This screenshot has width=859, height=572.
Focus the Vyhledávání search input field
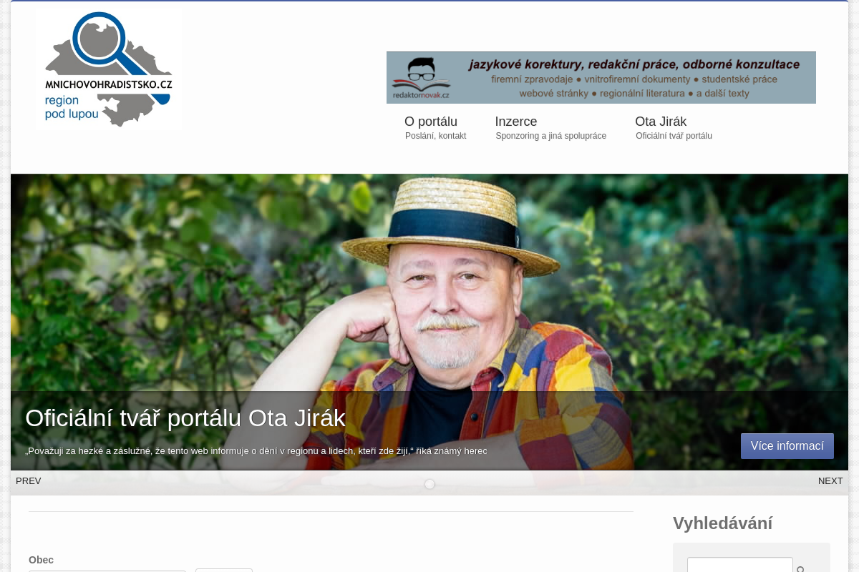(x=740, y=565)
